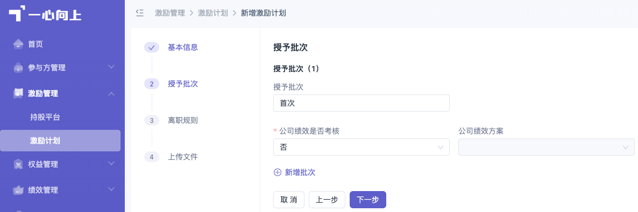Select the 权益管理 sidebar icon
Screen dimensions: 638x212
click(18, 164)
